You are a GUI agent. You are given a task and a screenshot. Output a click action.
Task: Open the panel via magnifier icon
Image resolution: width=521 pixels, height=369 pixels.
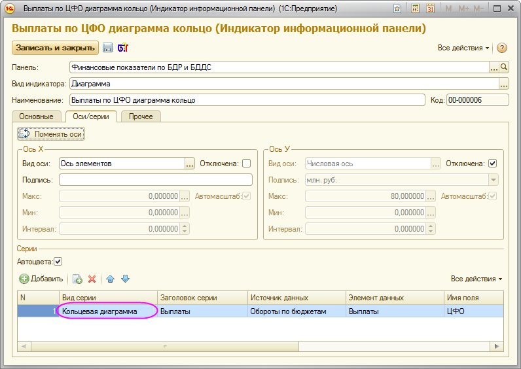[x=504, y=67]
